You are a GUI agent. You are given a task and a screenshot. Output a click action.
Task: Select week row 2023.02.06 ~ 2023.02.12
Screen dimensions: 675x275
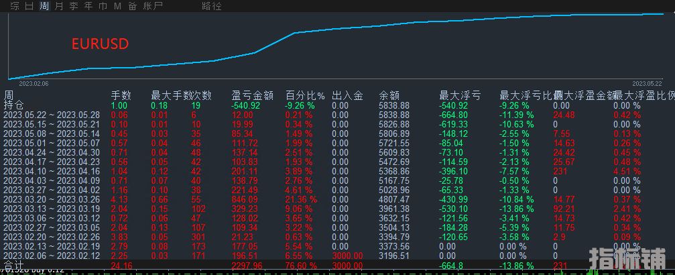[51, 256]
